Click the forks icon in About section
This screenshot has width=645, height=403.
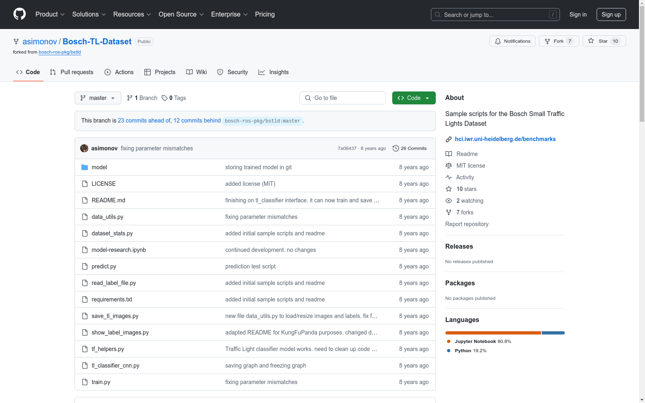point(449,212)
